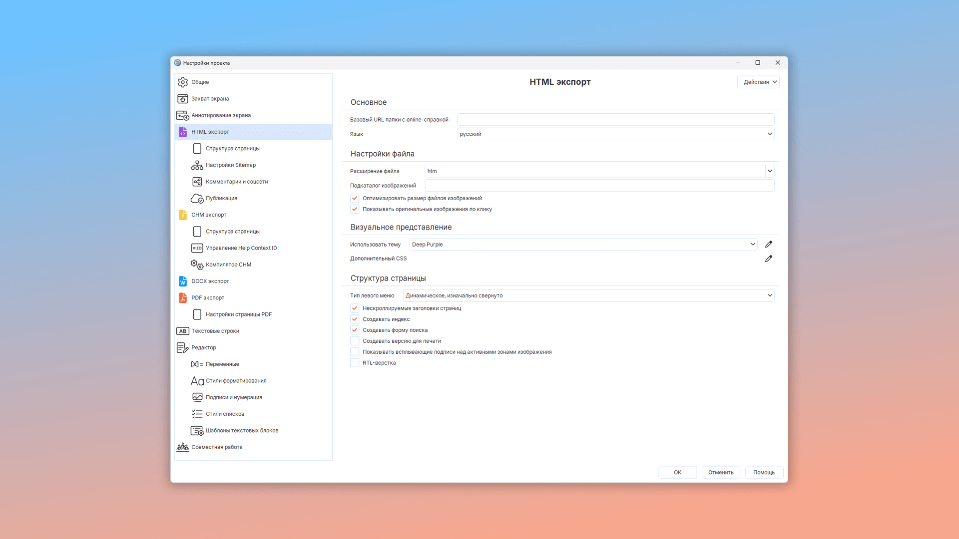Select Текстовые строки in the sidebar
The height and width of the screenshot is (539, 959).
(215, 331)
